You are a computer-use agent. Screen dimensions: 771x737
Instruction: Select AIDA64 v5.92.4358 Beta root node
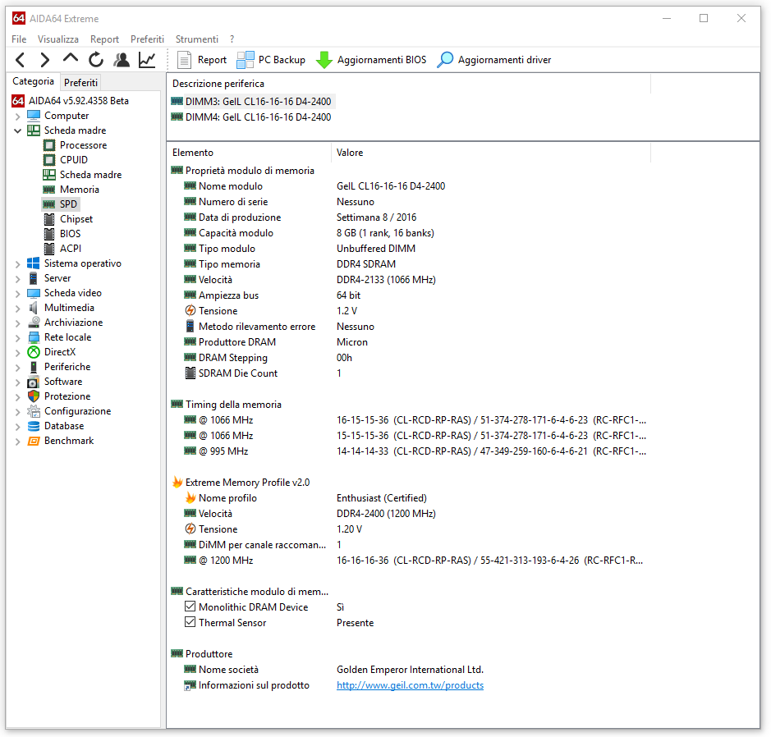pos(71,101)
